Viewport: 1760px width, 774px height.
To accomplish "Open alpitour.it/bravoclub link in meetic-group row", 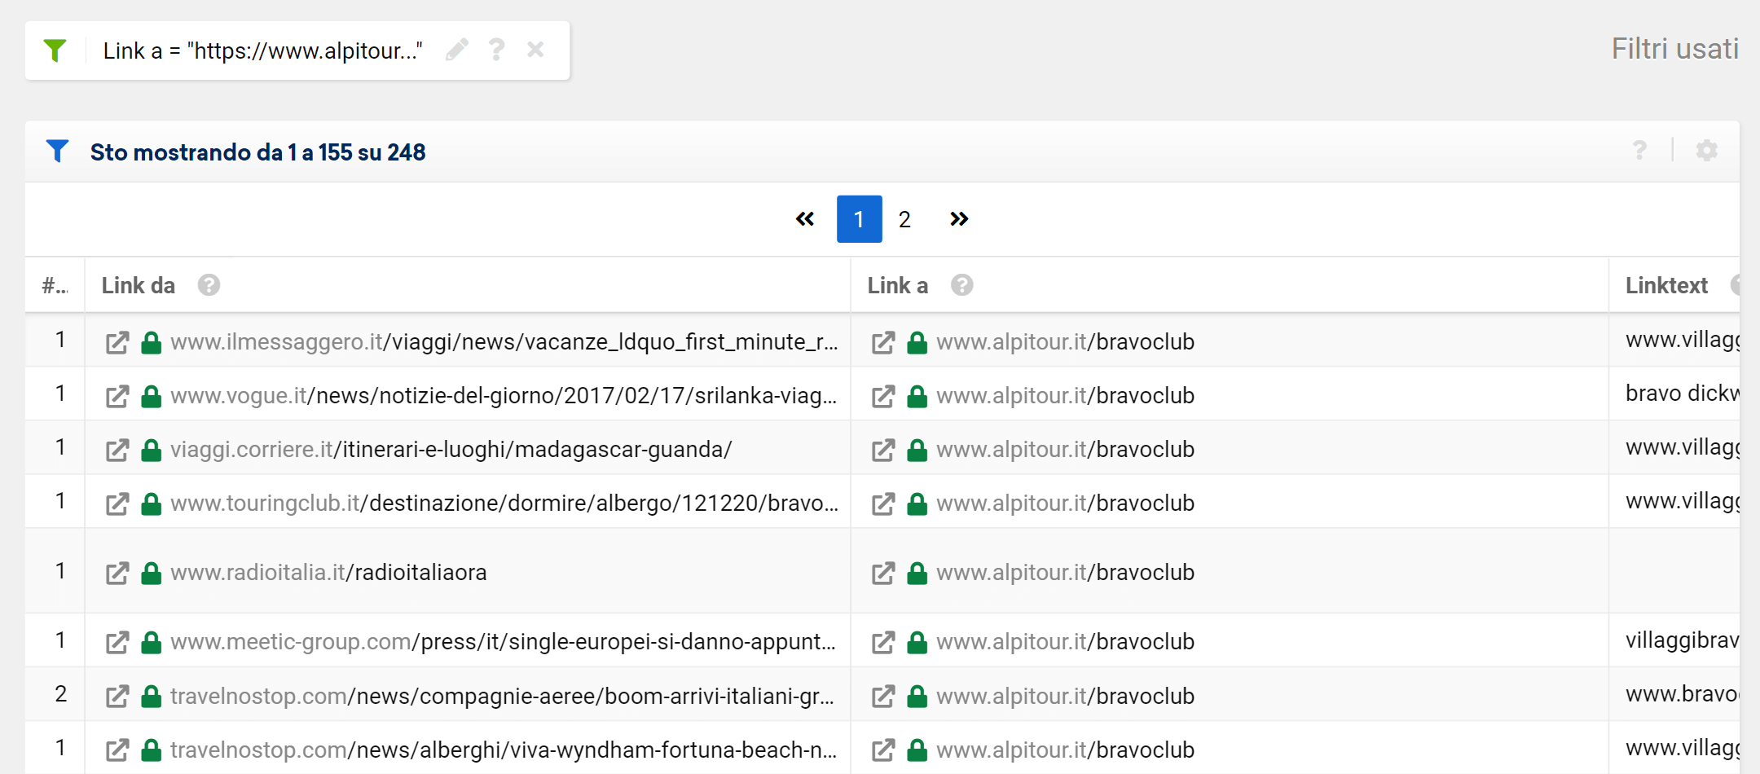I will 1065,642.
